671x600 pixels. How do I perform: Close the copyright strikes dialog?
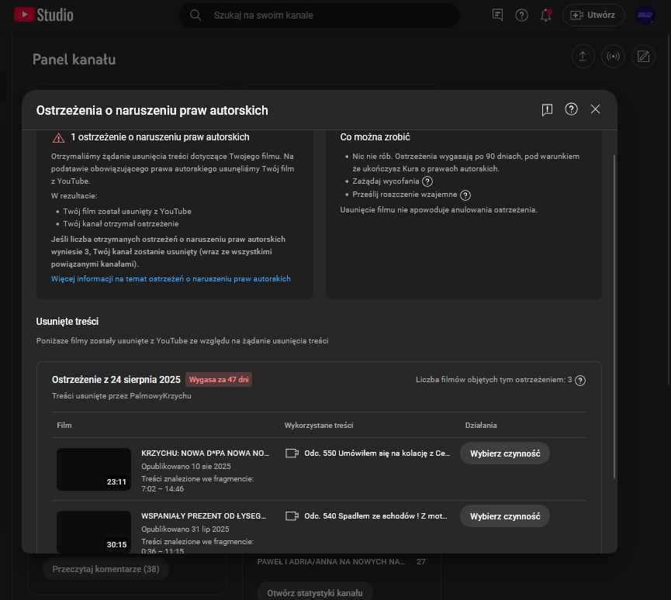(596, 109)
